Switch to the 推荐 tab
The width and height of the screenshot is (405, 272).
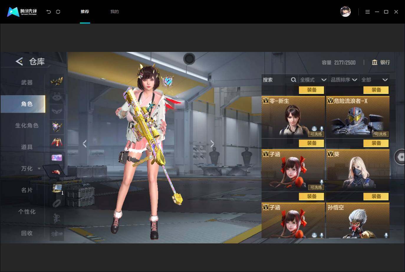tap(85, 12)
